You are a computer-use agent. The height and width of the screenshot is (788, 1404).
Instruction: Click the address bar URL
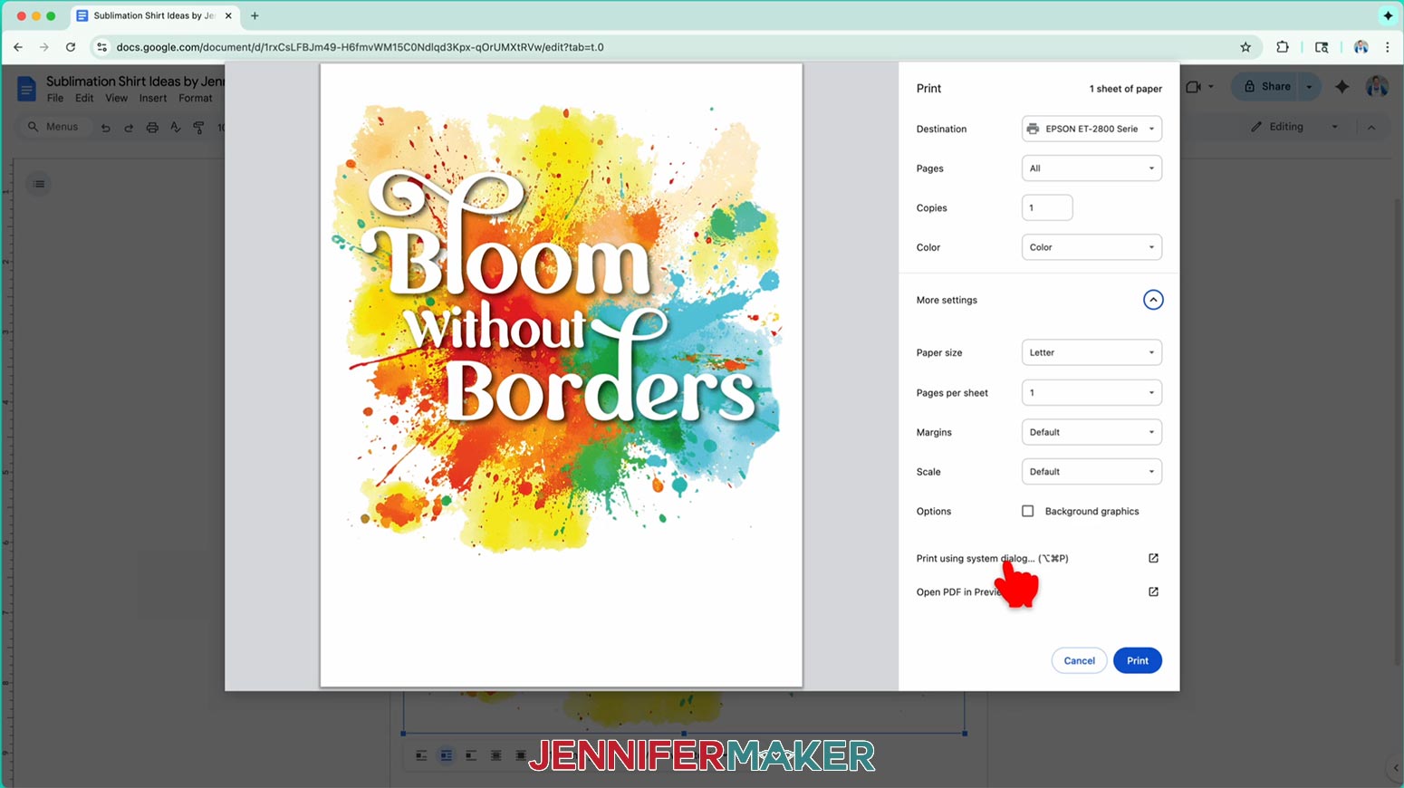(361, 47)
